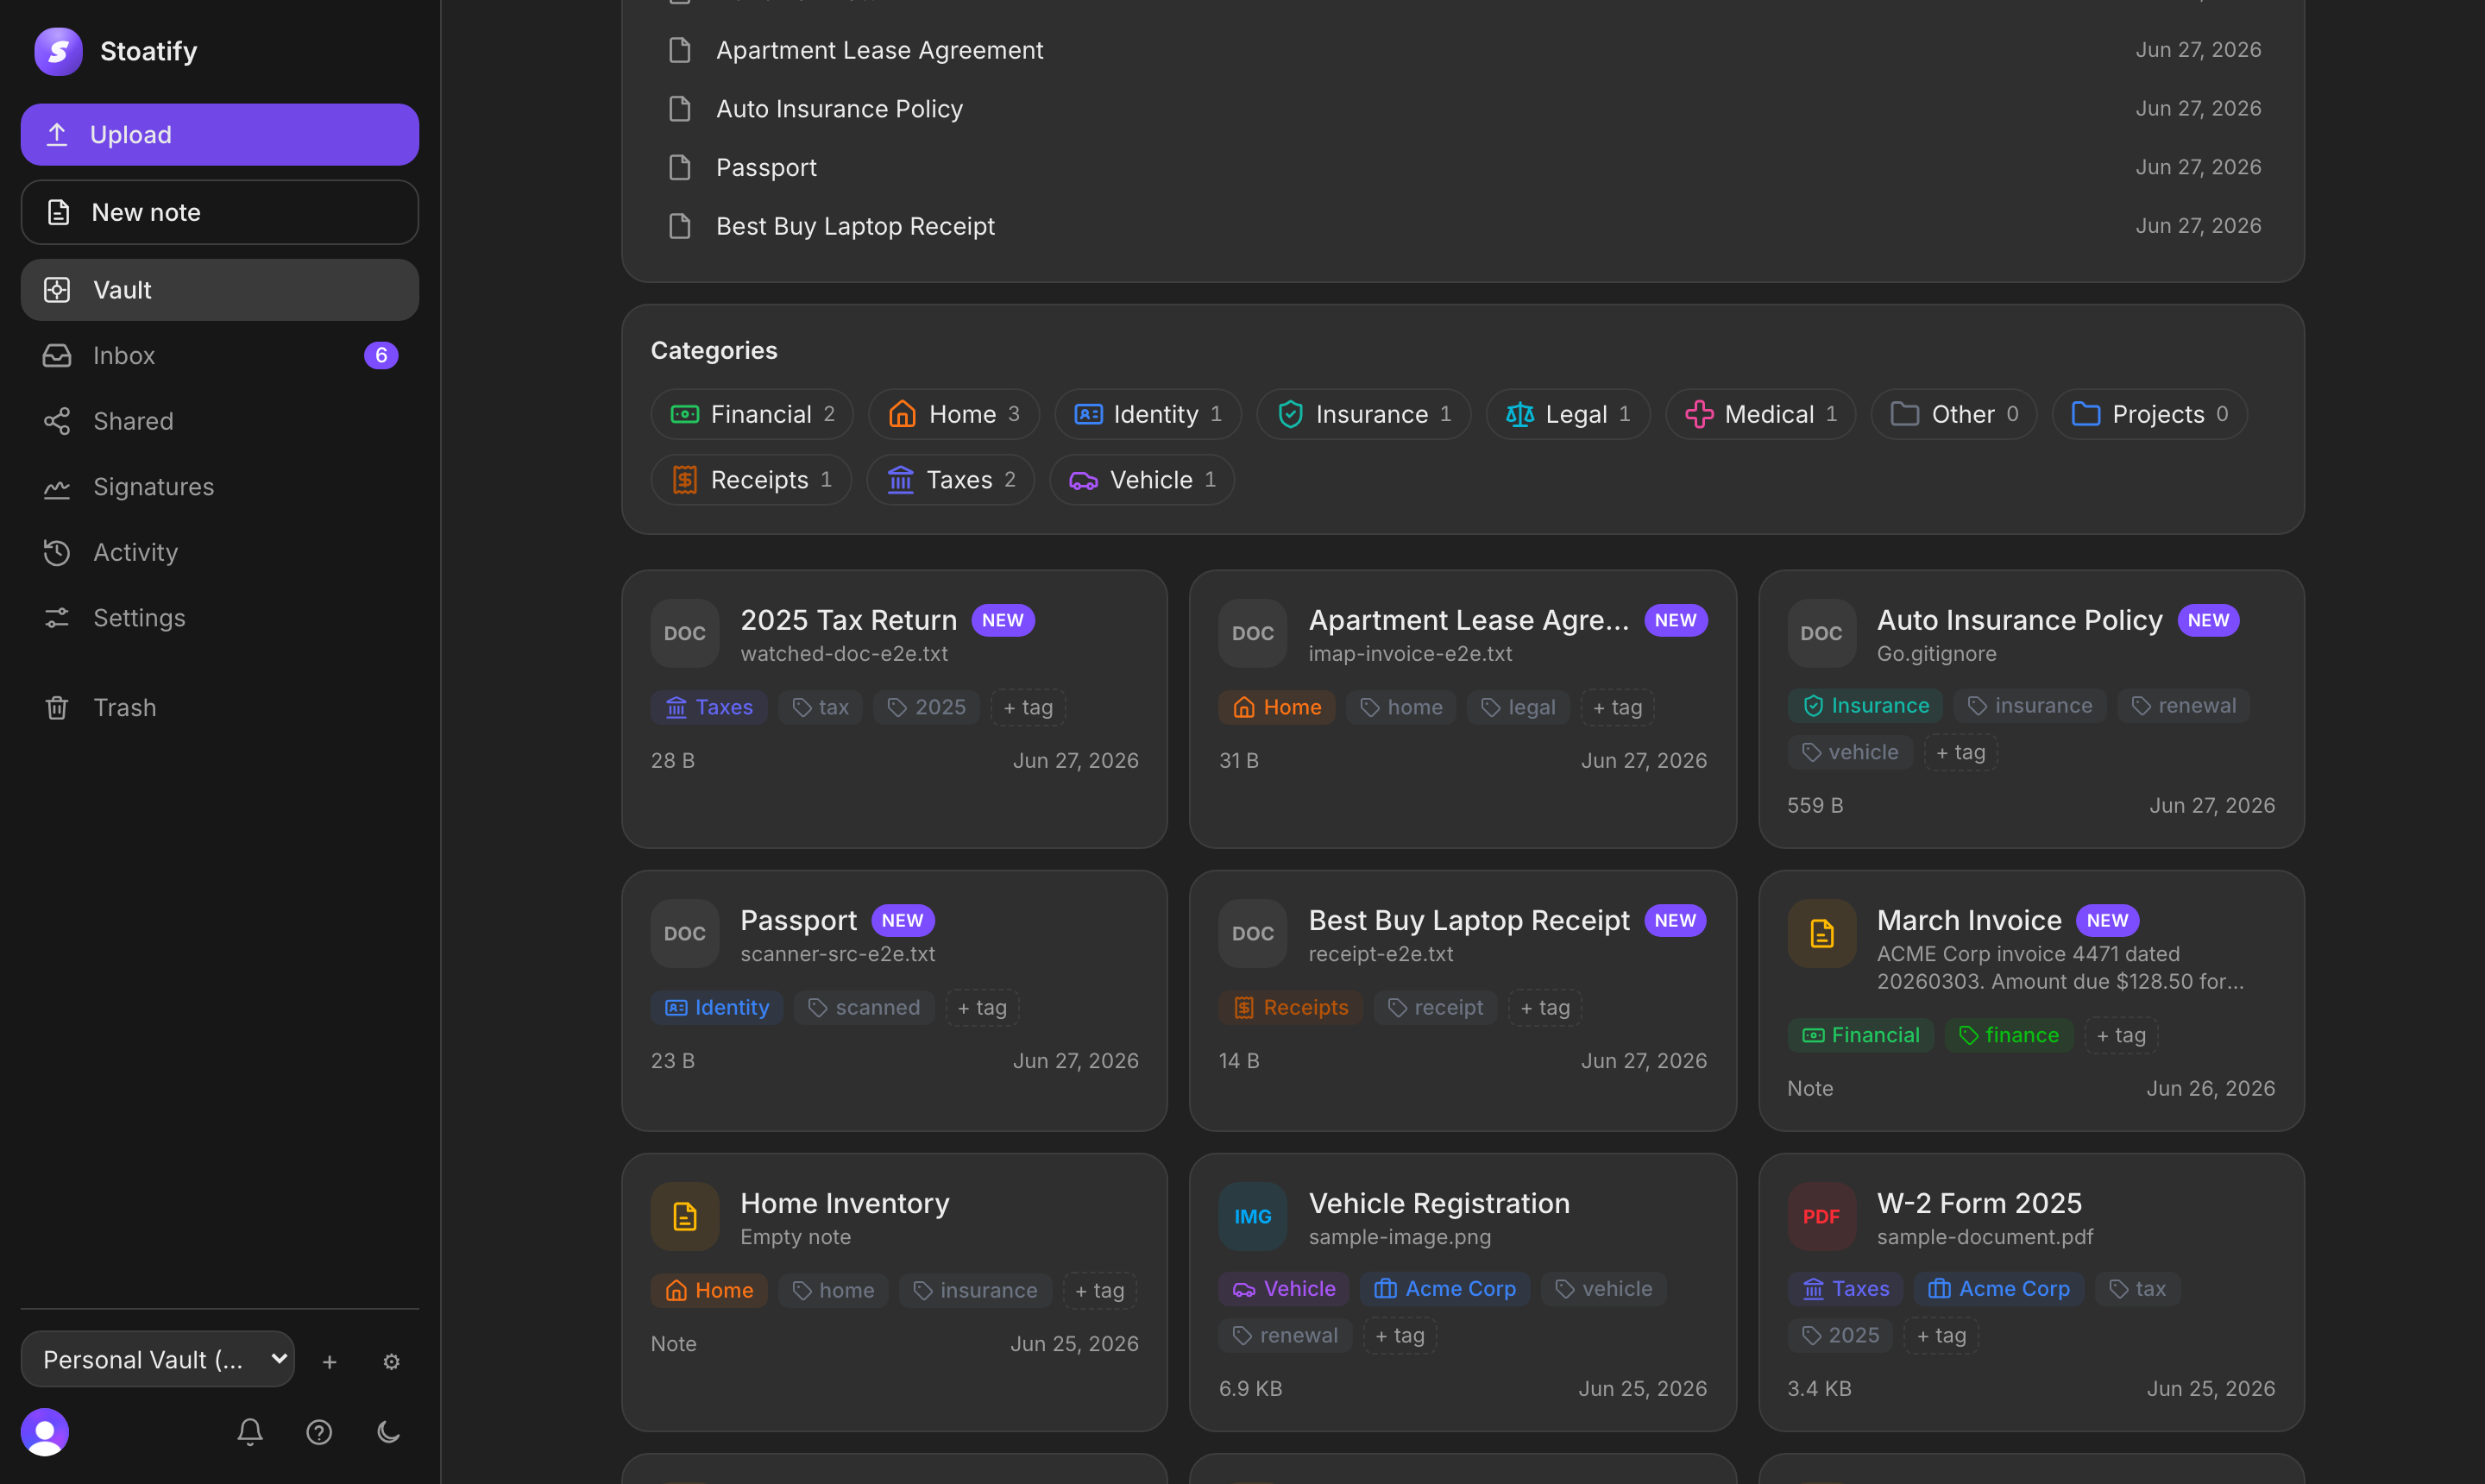Open Vehicle Registration document title
The width and height of the screenshot is (2485, 1484).
pyautogui.click(x=1439, y=1203)
